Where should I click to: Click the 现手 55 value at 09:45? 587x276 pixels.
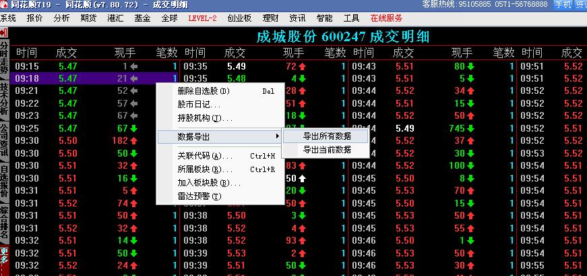pos(460,228)
